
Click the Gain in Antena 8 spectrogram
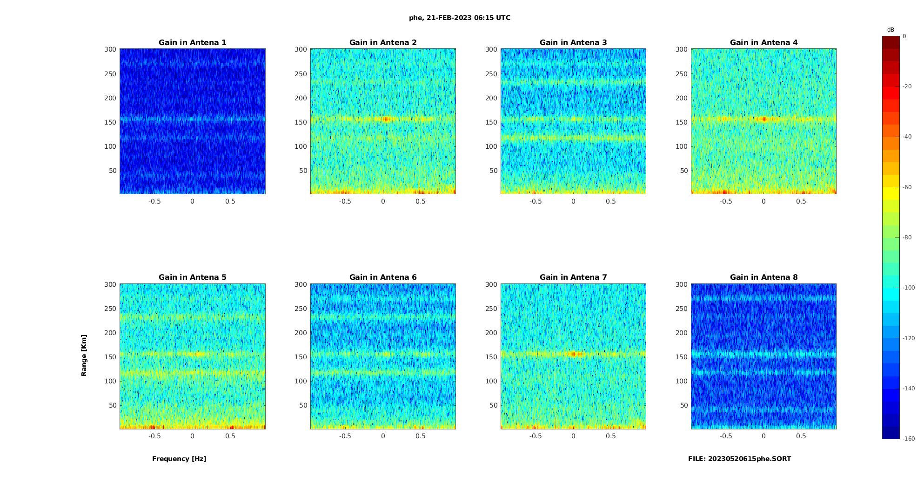tap(763, 356)
